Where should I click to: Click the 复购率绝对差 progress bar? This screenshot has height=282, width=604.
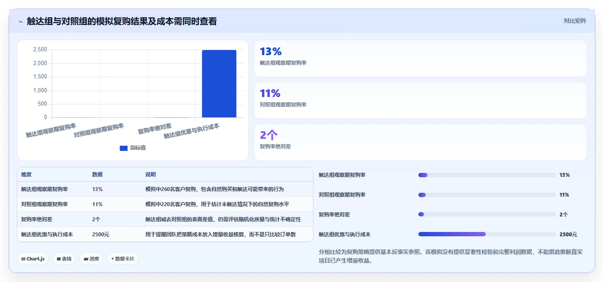point(487,214)
